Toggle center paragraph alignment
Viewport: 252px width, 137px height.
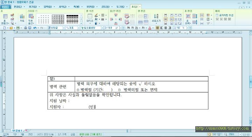coord(166,28)
